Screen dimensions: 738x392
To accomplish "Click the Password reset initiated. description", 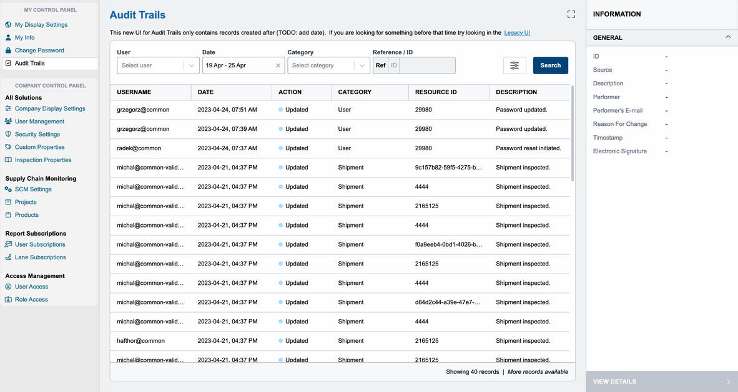I will pos(529,148).
